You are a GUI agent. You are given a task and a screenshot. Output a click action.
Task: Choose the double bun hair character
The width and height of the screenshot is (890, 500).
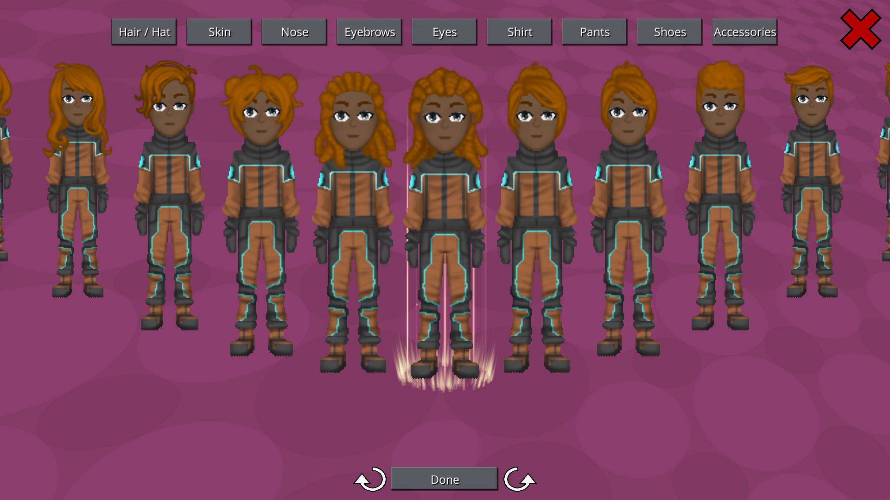click(261, 211)
